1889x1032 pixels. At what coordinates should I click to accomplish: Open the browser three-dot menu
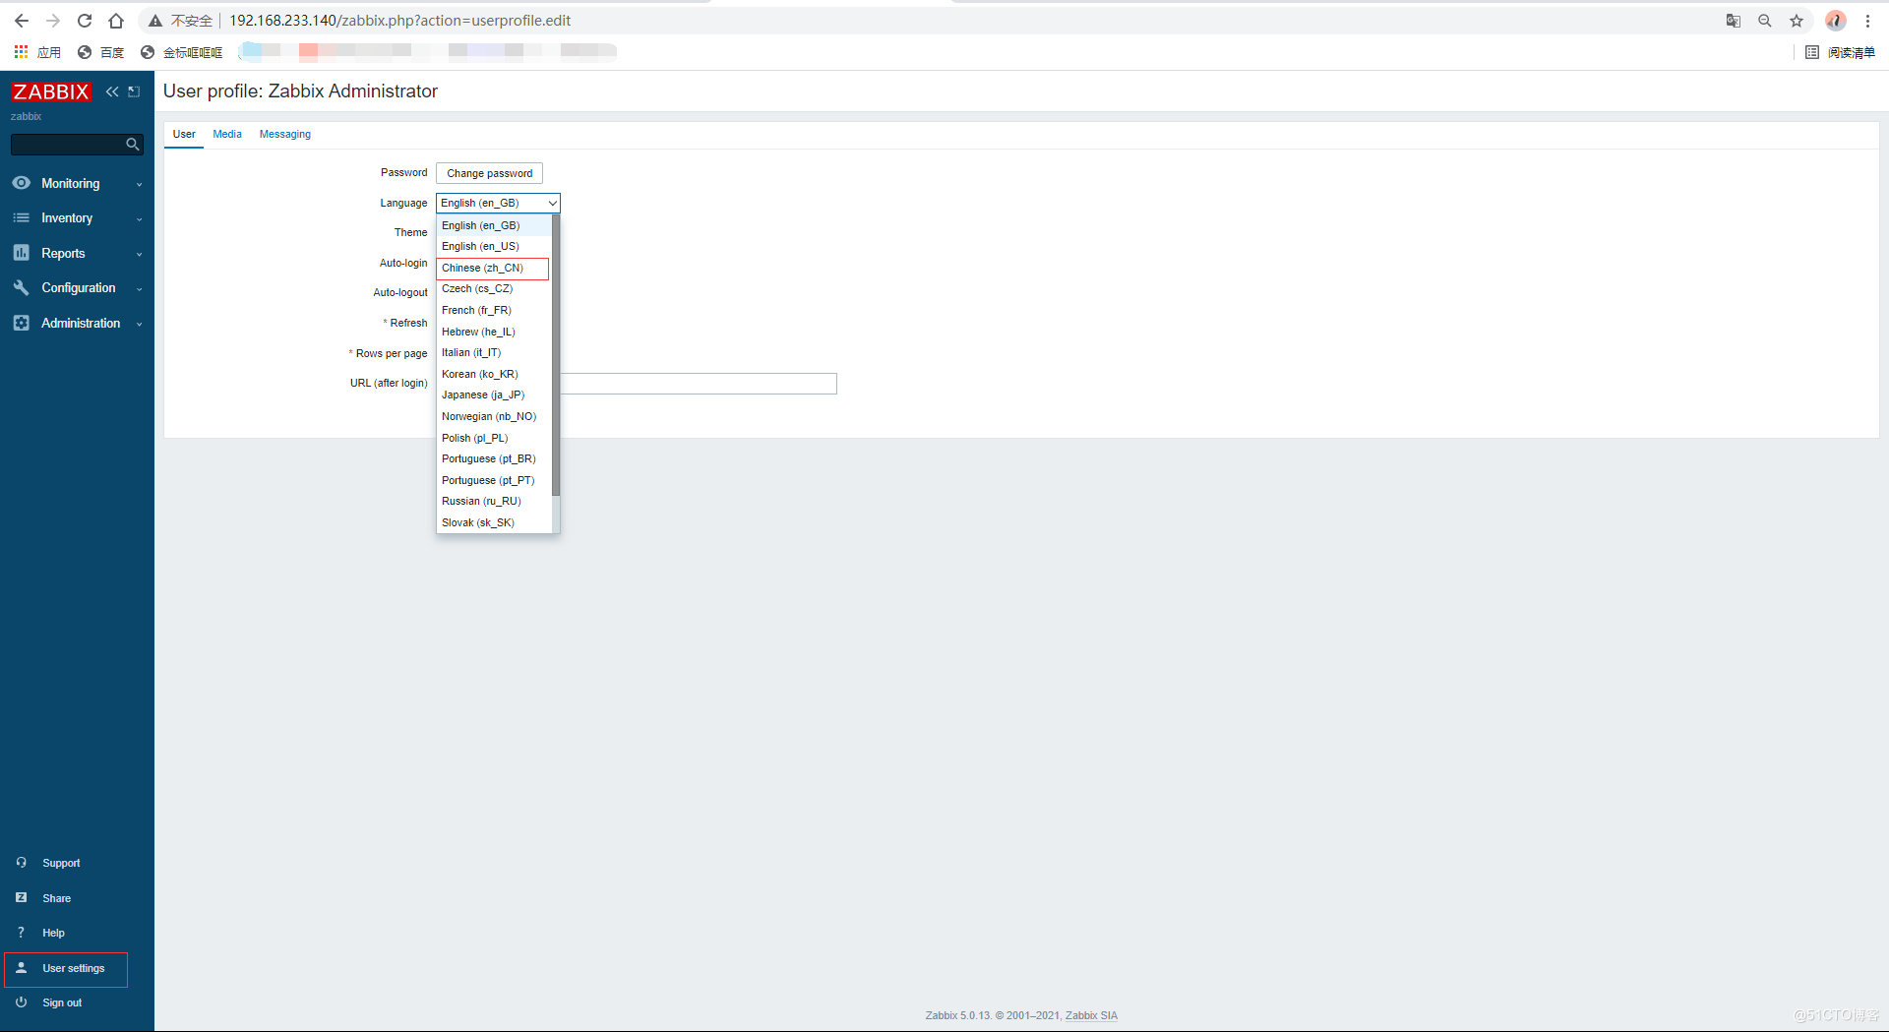coord(1867,21)
